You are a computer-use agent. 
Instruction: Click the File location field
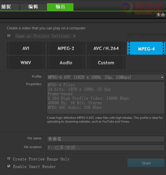coord(106,148)
